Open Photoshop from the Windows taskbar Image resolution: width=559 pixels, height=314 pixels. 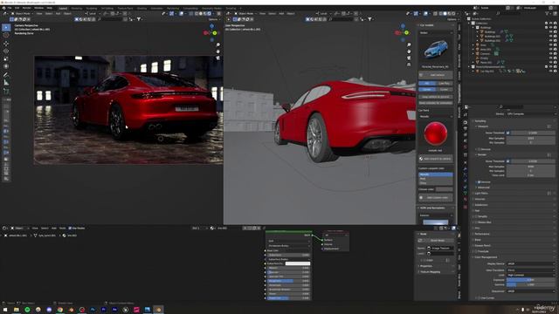click(93, 310)
